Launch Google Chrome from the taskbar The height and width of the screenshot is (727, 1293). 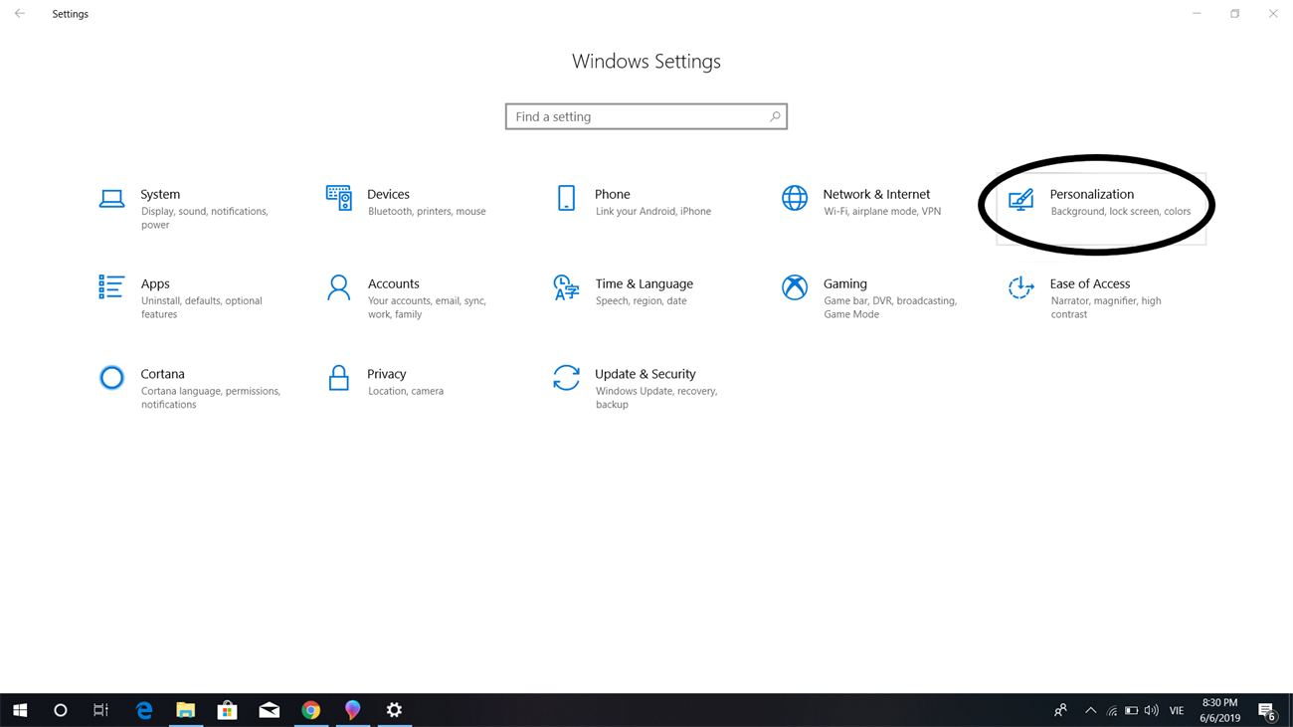[x=311, y=710]
